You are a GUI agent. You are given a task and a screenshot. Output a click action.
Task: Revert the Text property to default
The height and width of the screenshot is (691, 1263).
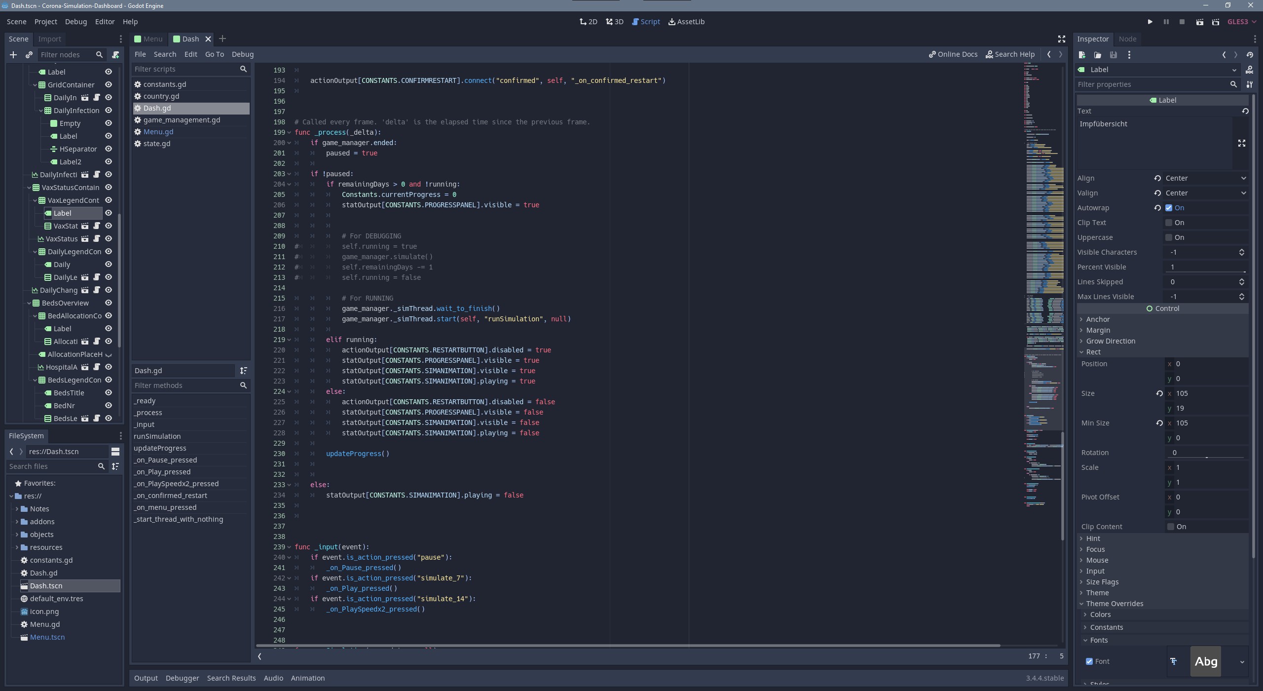[1245, 111]
